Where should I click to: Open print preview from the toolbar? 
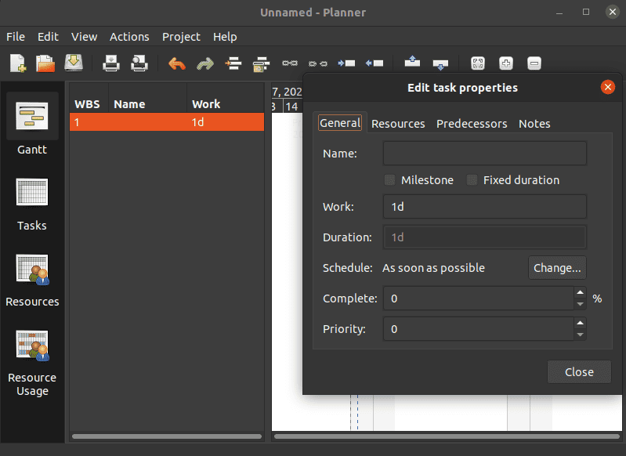[139, 63]
